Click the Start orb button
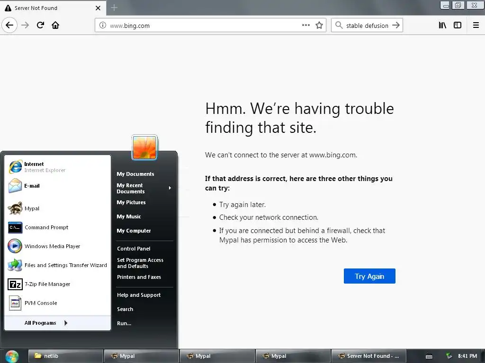The width and height of the screenshot is (485, 363). pyautogui.click(x=12, y=356)
